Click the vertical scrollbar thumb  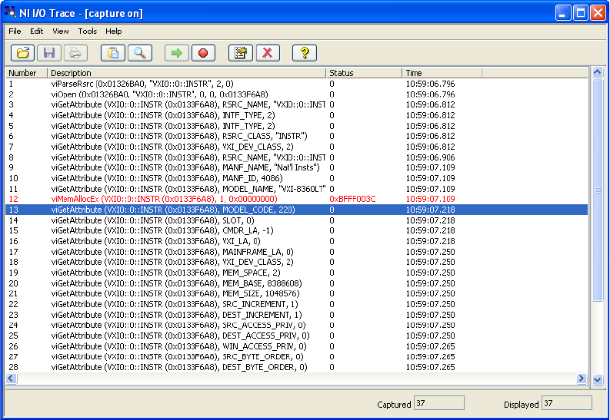pos(598,190)
